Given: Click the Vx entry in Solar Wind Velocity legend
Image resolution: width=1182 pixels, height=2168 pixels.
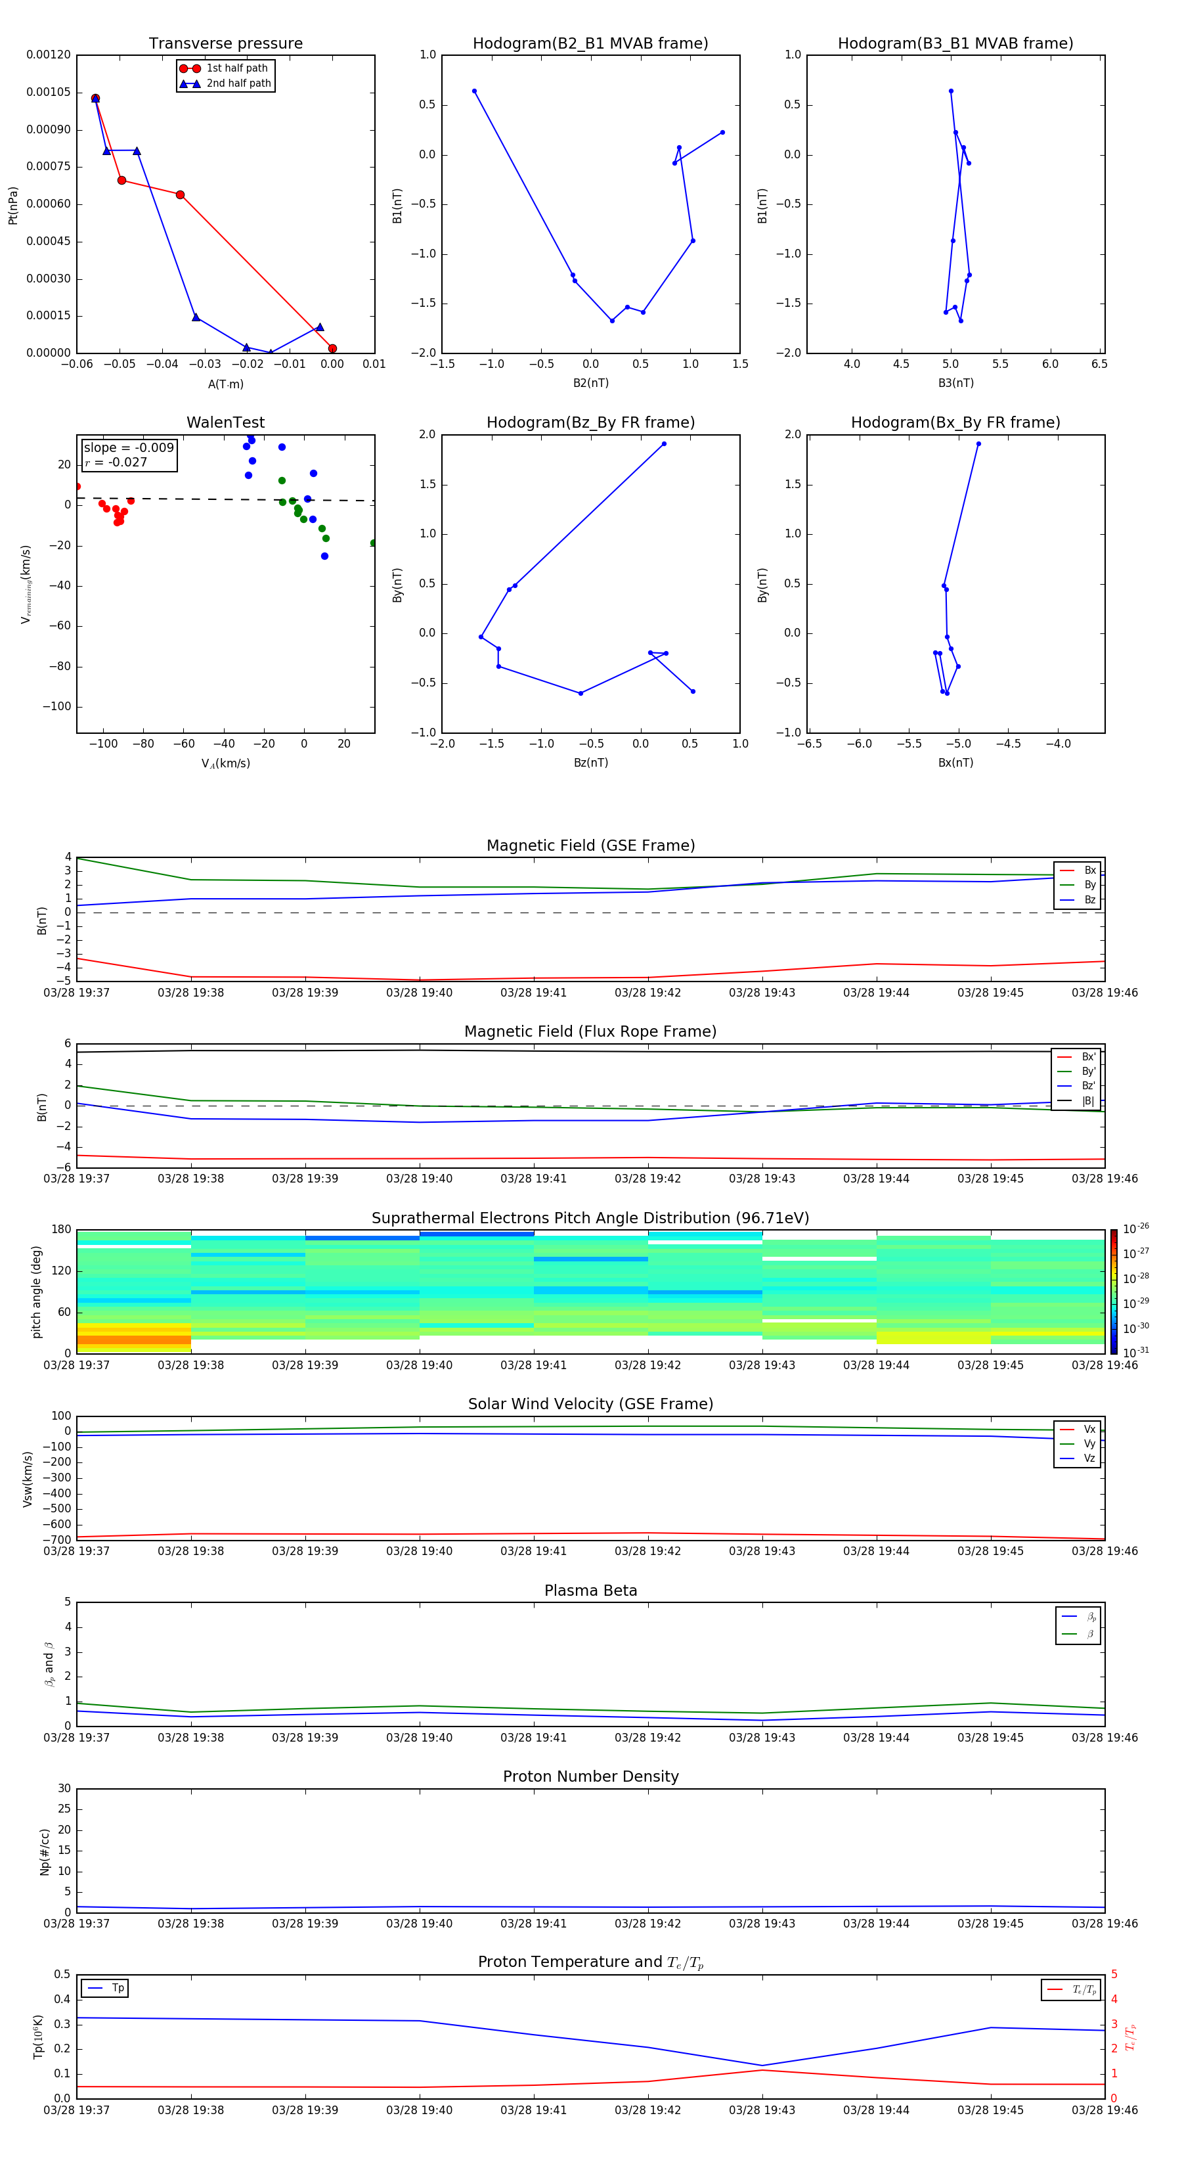Looking at the screenshot, I should pos(1078,1429).
